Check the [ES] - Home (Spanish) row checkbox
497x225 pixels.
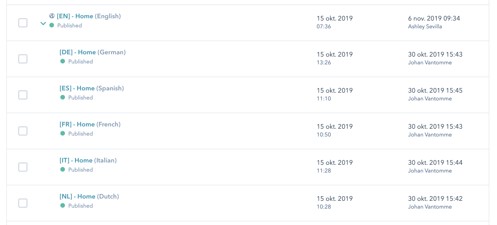(23, 95)
